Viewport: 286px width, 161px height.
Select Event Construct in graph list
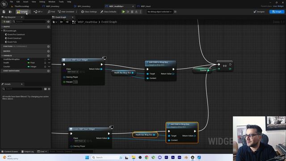14,38
